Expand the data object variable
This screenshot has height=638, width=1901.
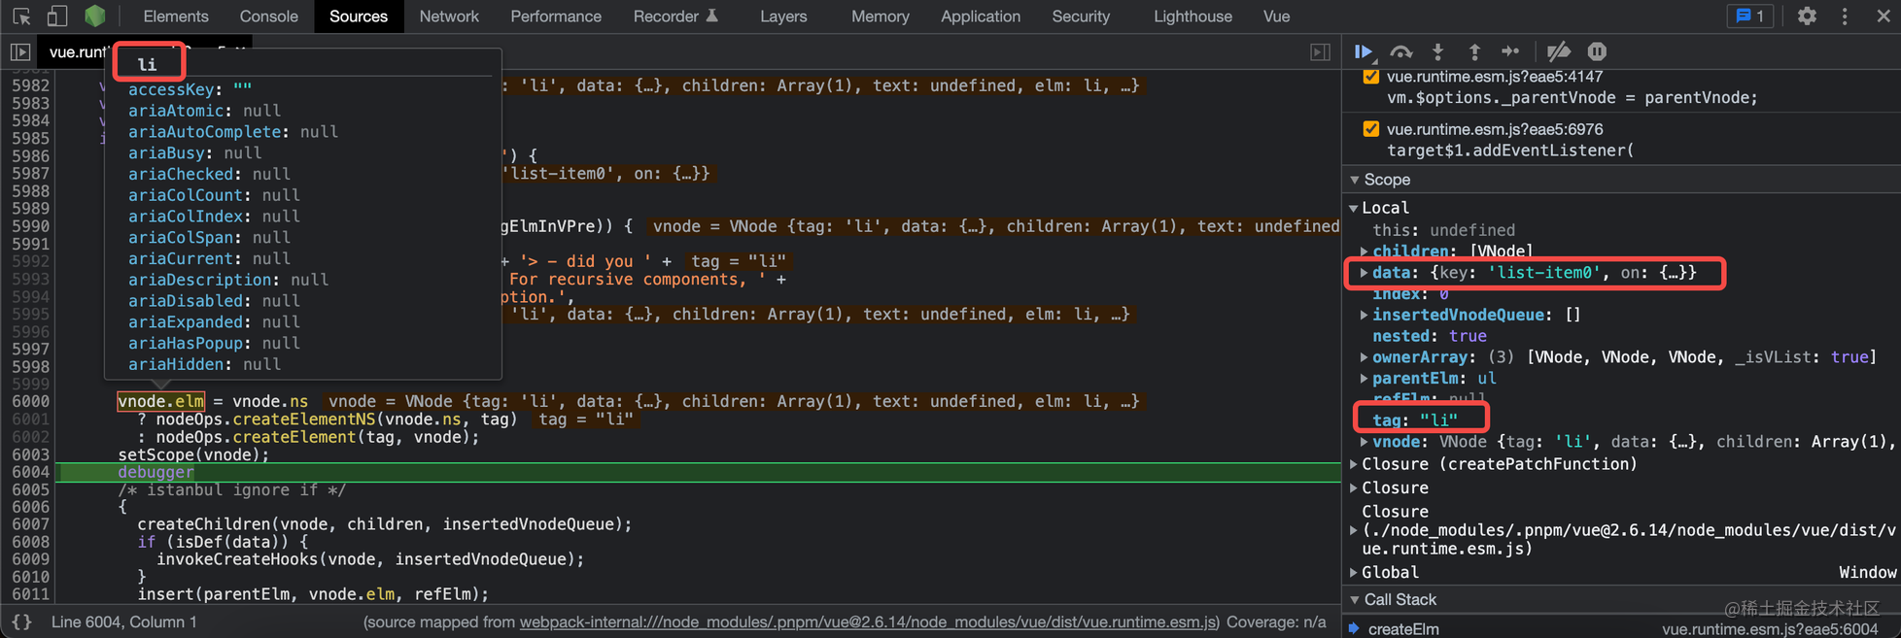pos(1365,273)
